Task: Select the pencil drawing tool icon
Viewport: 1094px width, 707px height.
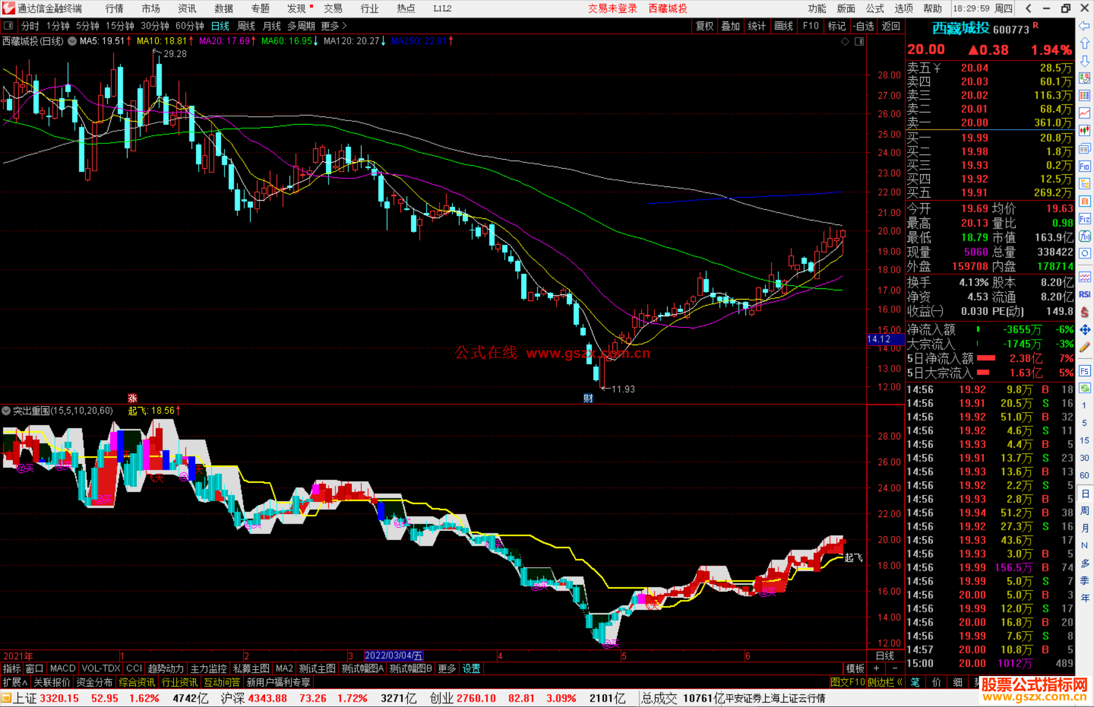Action: (x=1084, y=347)
